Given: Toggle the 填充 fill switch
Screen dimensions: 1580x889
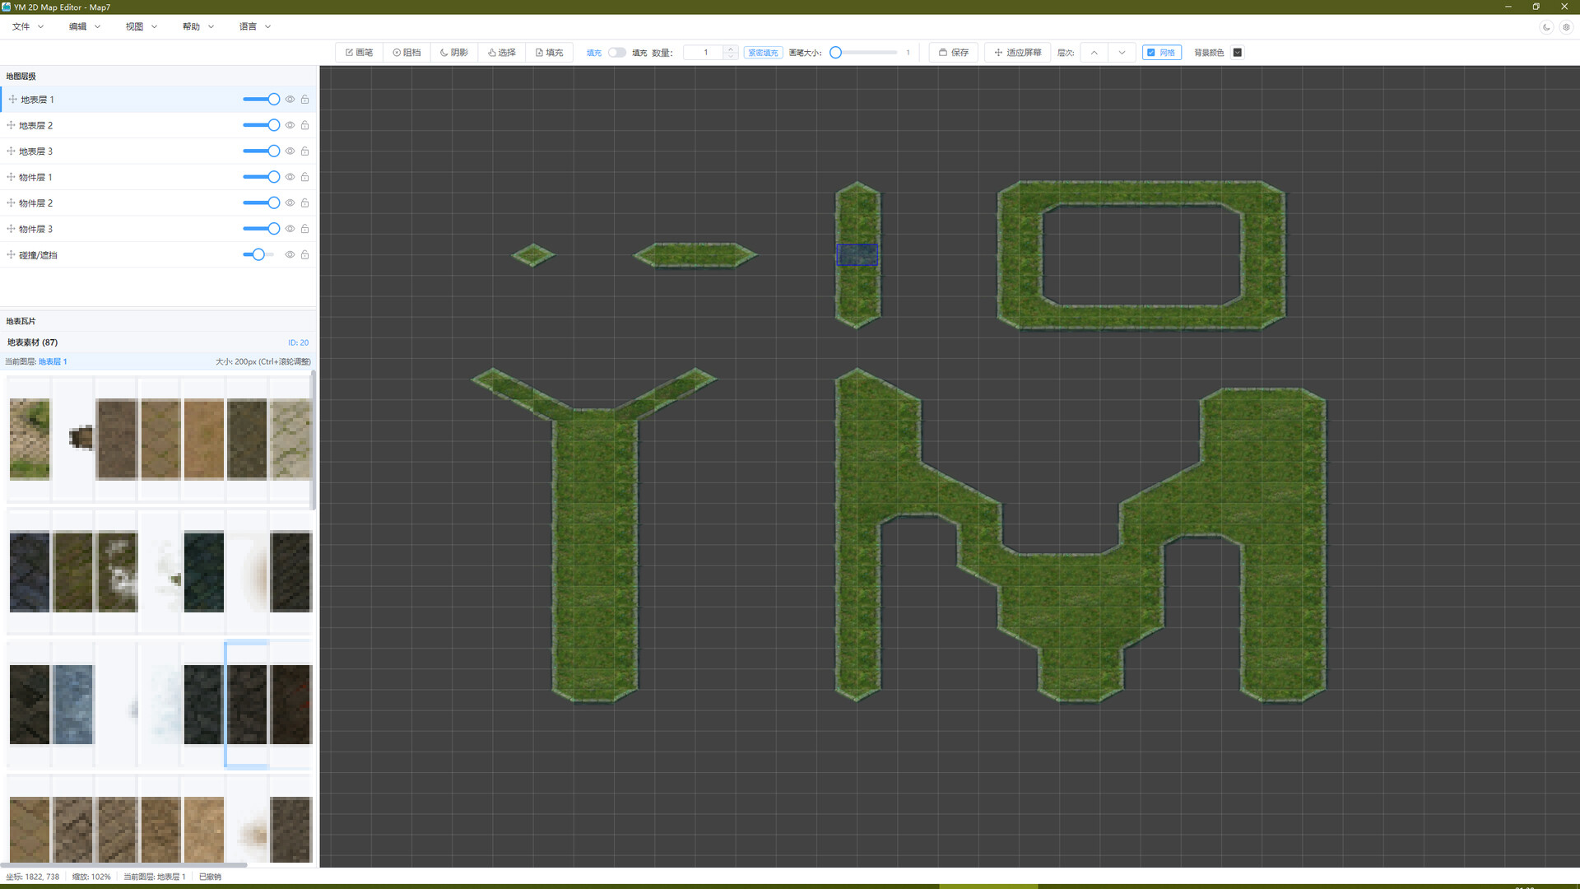Looking at the screenshot, I should coord(616,53).
